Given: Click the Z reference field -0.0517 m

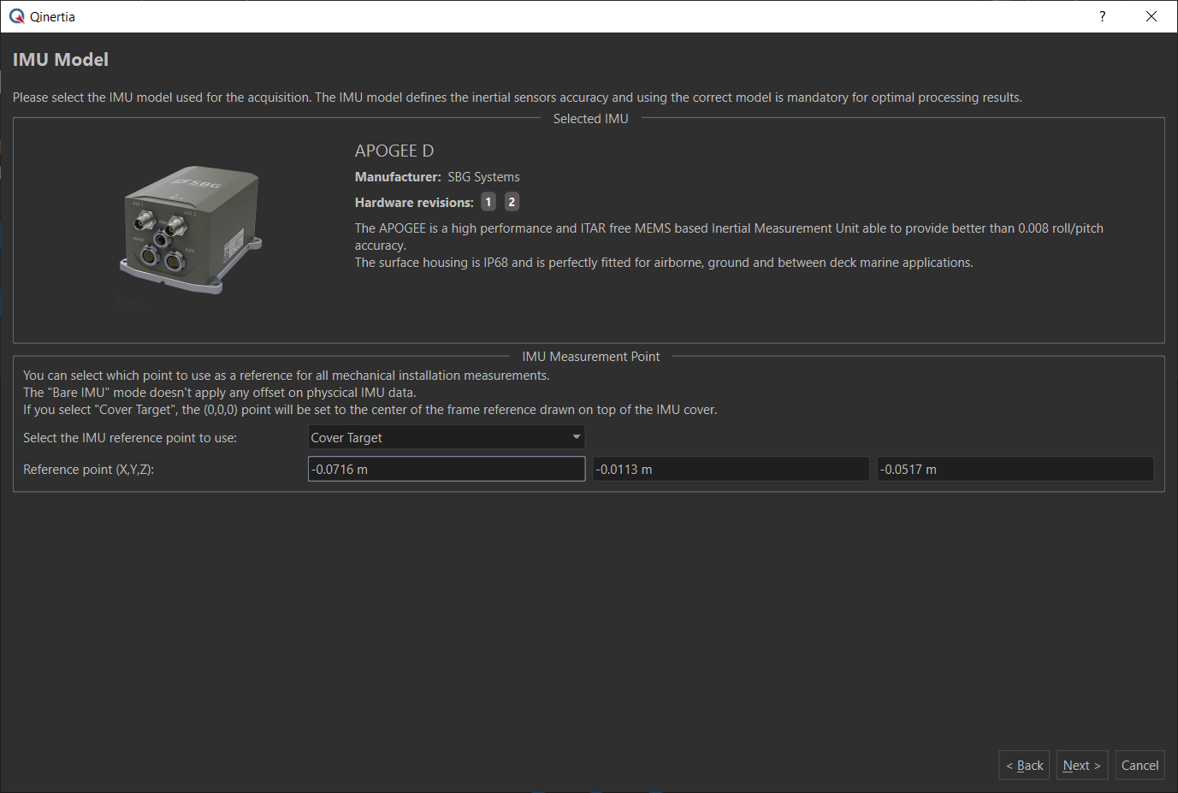Looking at the screenshot, I should tap(1015, 469).
